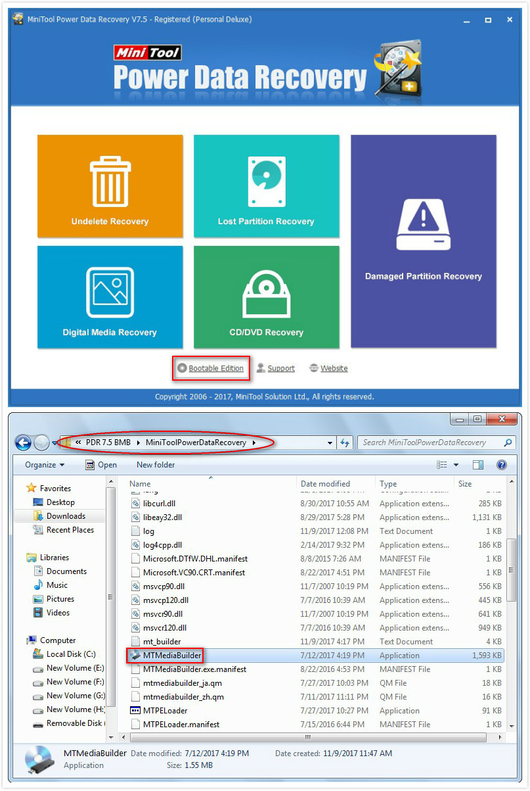Click the New folder button
The width and height of the screenshot is (530, 791).
tap(156, 465)
